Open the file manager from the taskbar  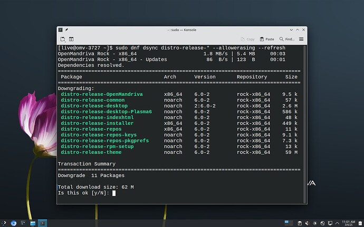coord(32,223)
